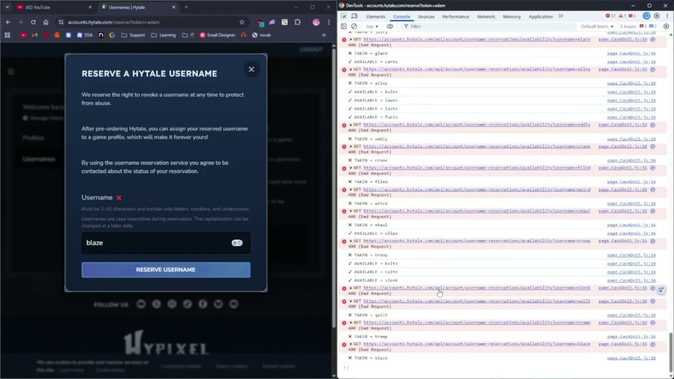Show more DevTools tabs with the chevron
The width and height of the screenshot is (674, 379).
tap(561, 16)
